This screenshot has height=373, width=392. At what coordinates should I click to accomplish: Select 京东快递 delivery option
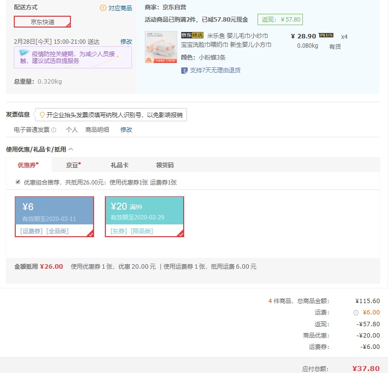(x=42, y=22)
